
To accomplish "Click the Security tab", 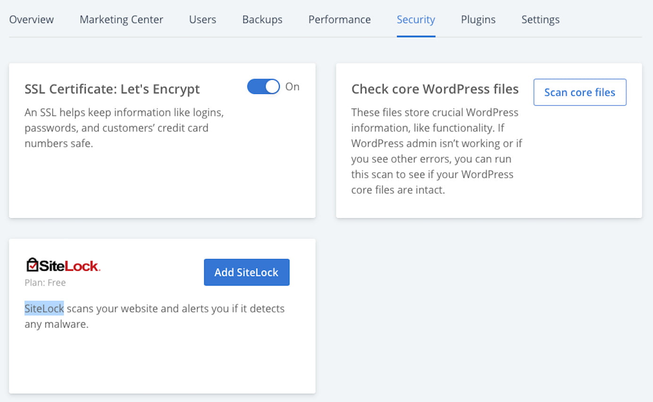I will [x=416, y=19].
